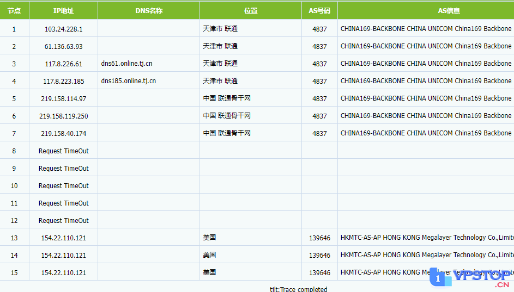Screen dimensions: 514x292
Task: Select IP 154.22.110.121 in node 15 row
Action: 64,272
